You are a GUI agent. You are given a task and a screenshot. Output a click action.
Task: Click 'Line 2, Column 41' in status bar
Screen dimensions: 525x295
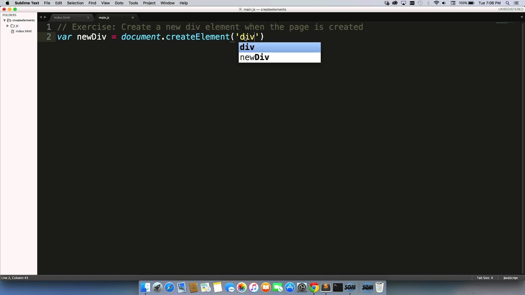point(15,278)
